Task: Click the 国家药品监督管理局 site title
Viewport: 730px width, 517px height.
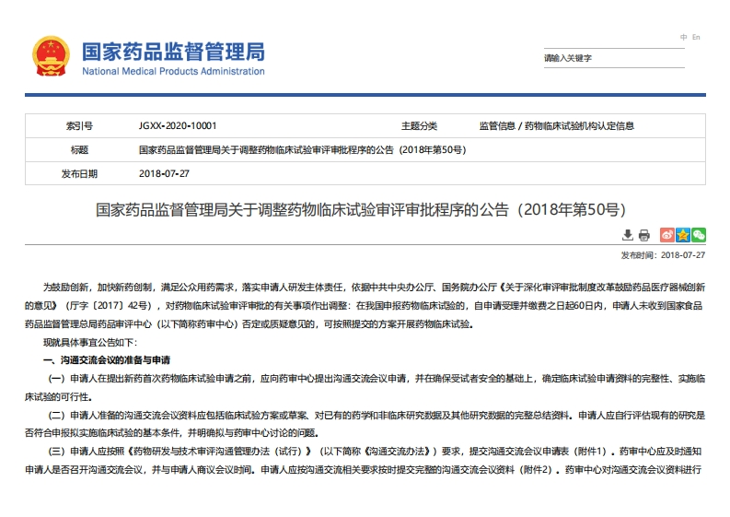Action: [x=173, y=51]
